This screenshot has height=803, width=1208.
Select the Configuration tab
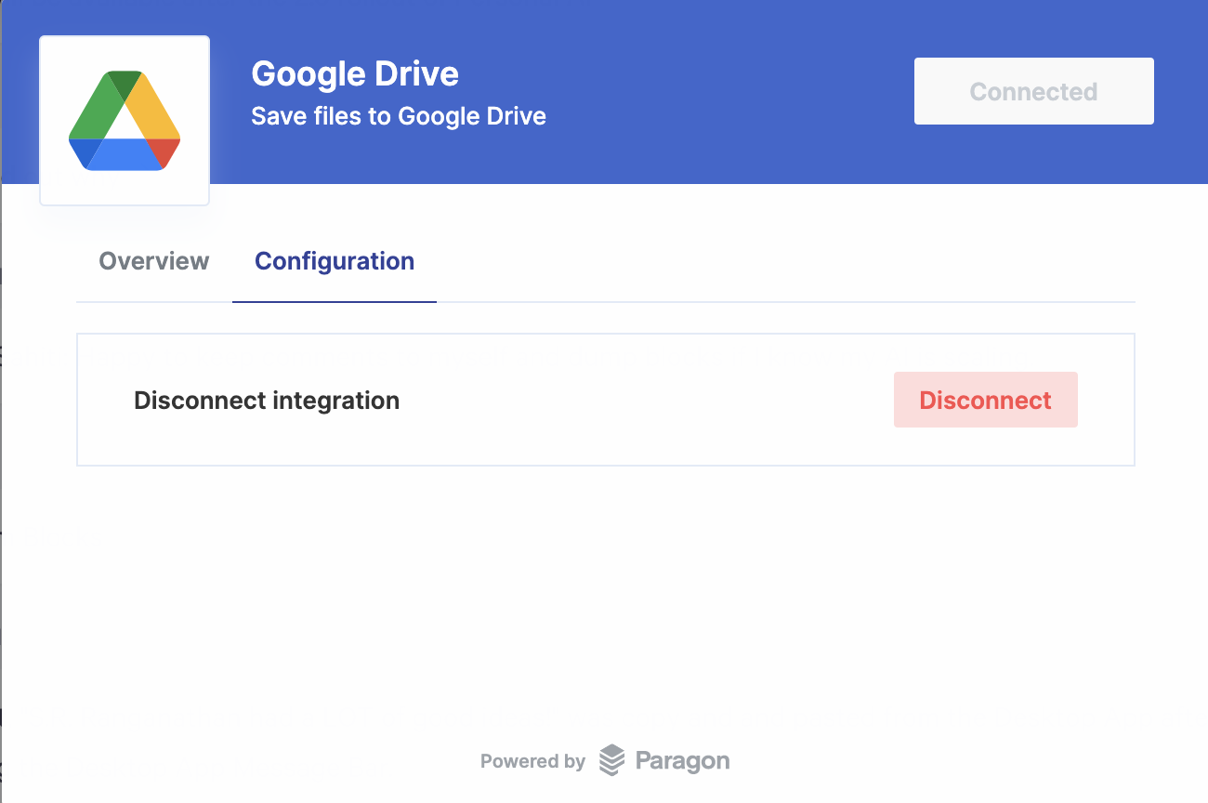click(x=335, y=261)
